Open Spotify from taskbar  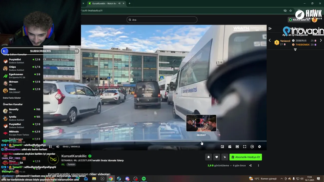(x=144, y=179)
